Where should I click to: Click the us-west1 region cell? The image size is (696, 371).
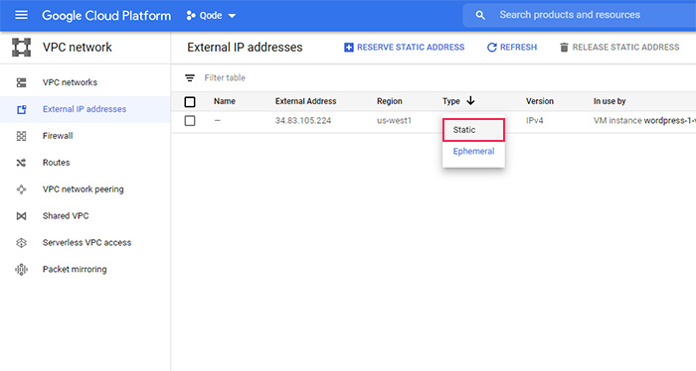394,120
